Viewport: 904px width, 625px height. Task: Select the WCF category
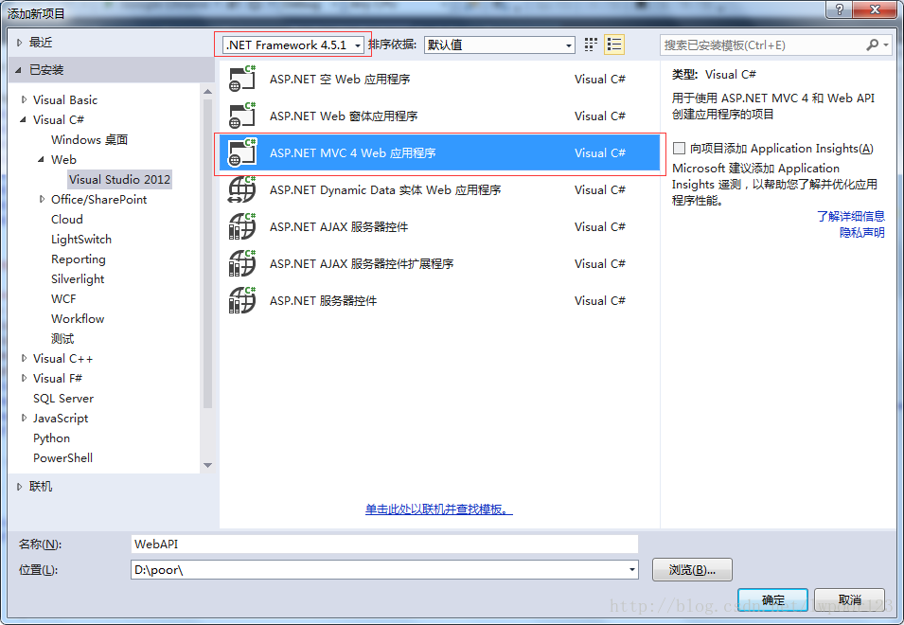pyautogui.click(x=63, y=298)
